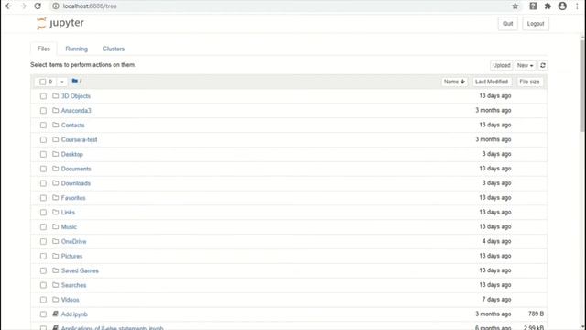Bookmark this page with the star icon
The image size is (586, 330).
[x=515, y=6]
